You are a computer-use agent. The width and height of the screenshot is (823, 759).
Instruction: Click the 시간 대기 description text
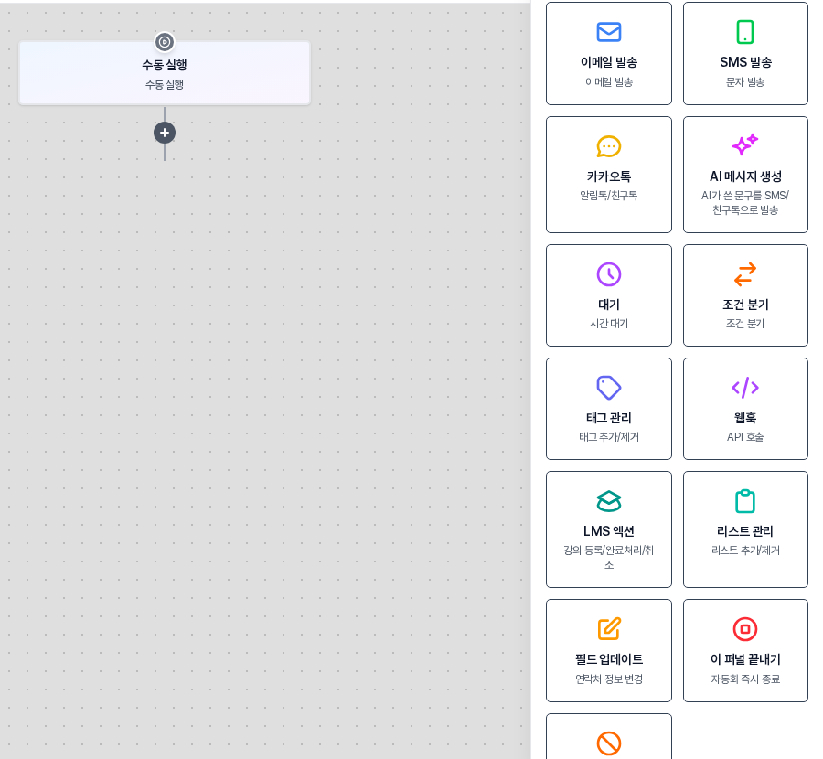click(x=609, y=324)
